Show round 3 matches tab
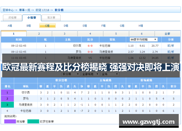 [x=64, y=34]
